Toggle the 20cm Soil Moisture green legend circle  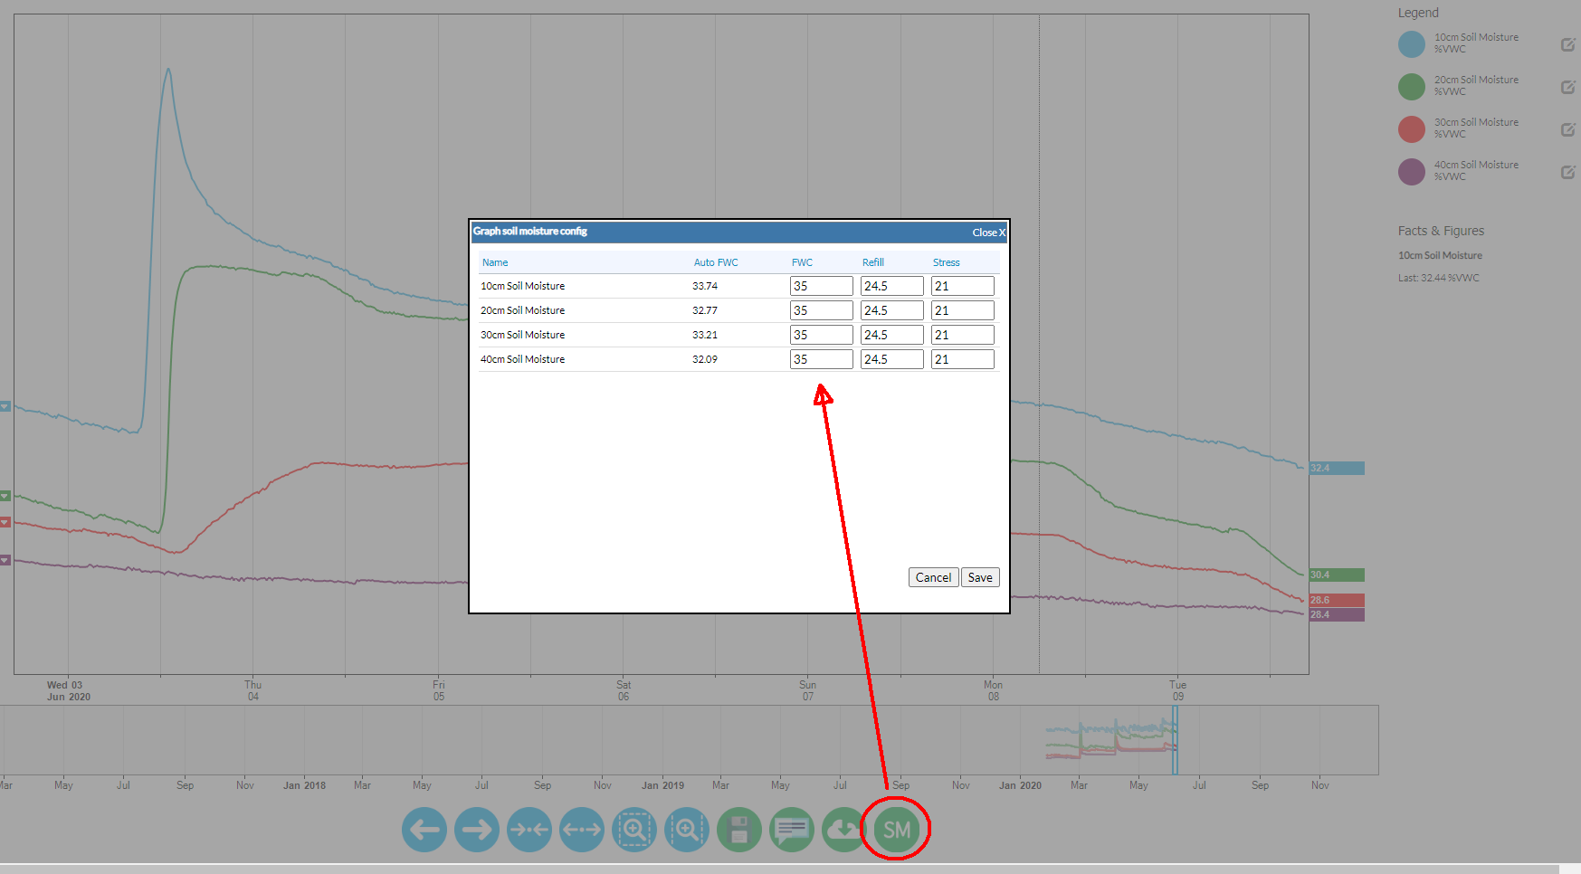[x=1411, y=87]
